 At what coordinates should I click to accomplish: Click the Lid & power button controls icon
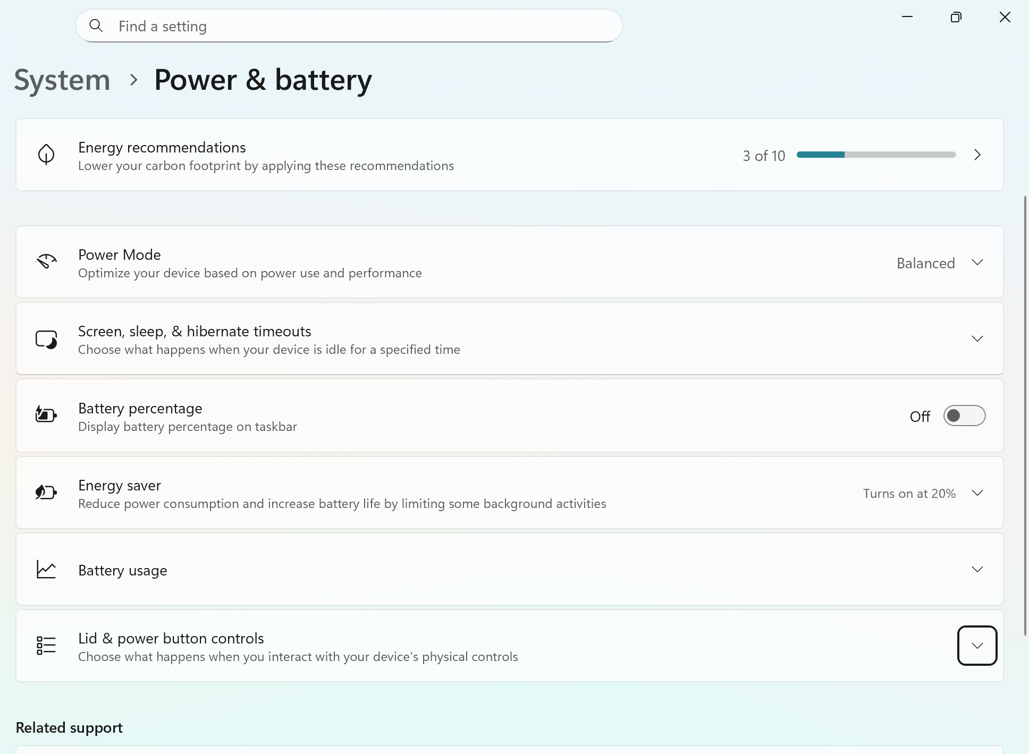[x=46, y=645]
